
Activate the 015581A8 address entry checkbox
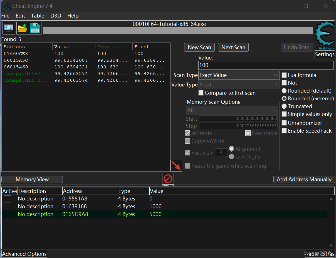[8, 199]
